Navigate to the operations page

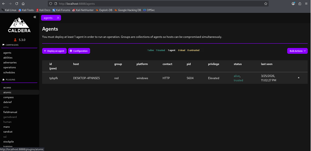(10, 67)
